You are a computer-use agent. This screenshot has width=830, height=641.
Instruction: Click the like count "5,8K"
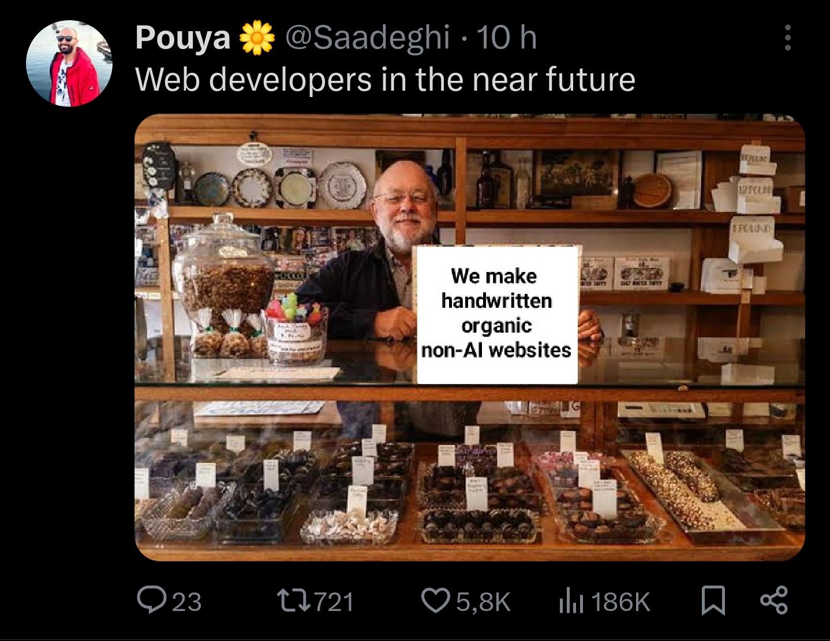click(484, 602)
